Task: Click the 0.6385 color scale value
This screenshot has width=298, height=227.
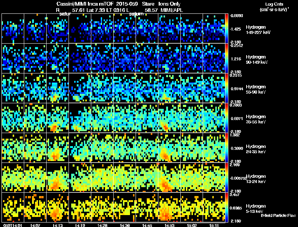Action: click(236, 208)
